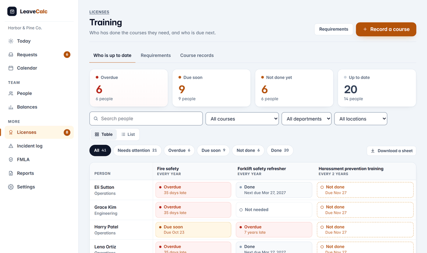Click the Harbor & Pine Co. label

25,28
